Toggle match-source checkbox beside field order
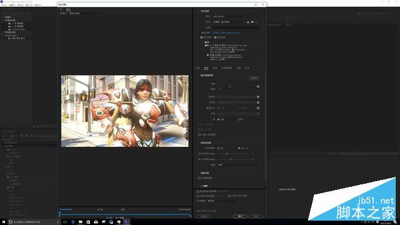The width and height of the screenshot is (400, 225). [x=258, y=102]
